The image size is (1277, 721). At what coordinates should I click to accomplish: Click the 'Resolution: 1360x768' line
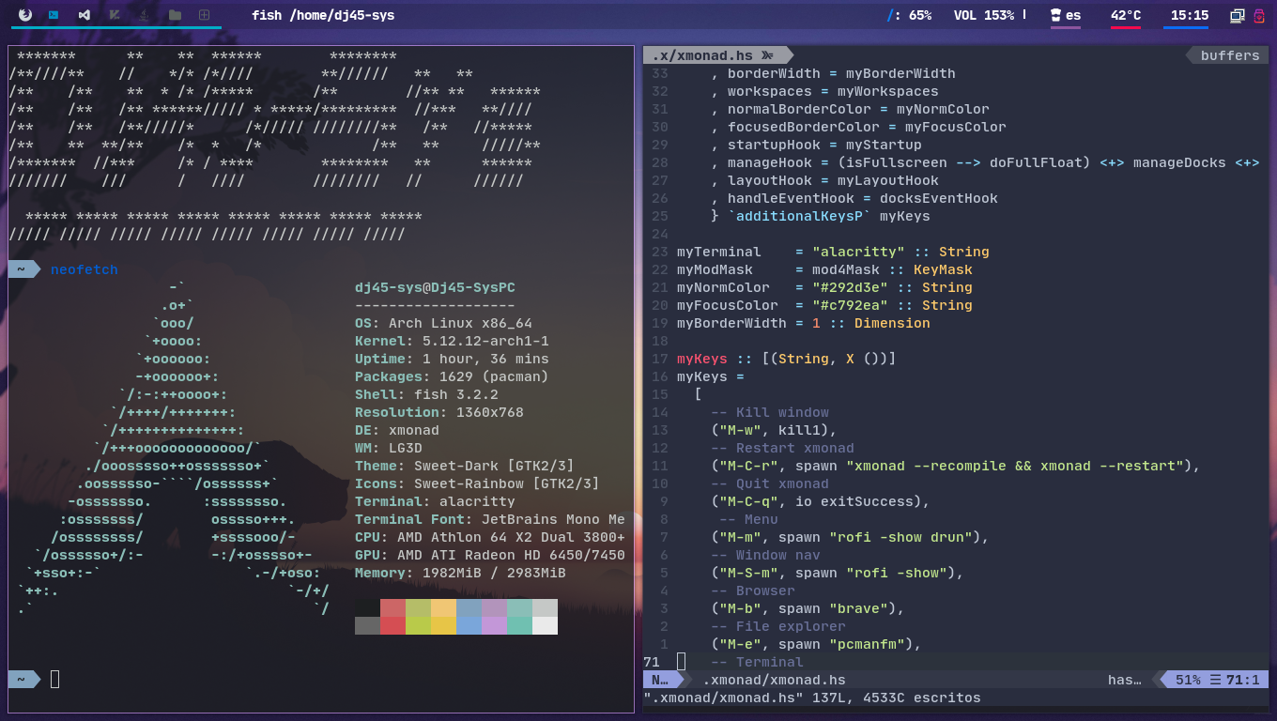click(x=439, y=412)
